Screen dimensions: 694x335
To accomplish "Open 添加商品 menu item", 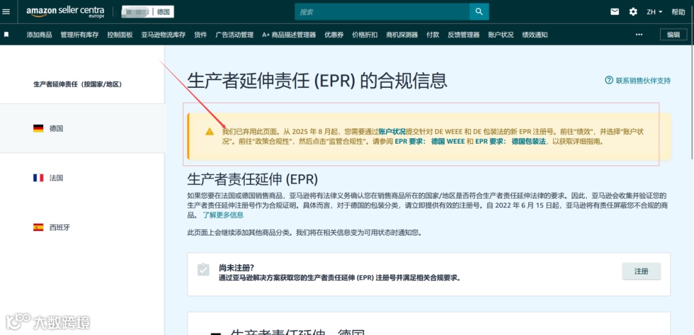I will click(x=39, y=35).
